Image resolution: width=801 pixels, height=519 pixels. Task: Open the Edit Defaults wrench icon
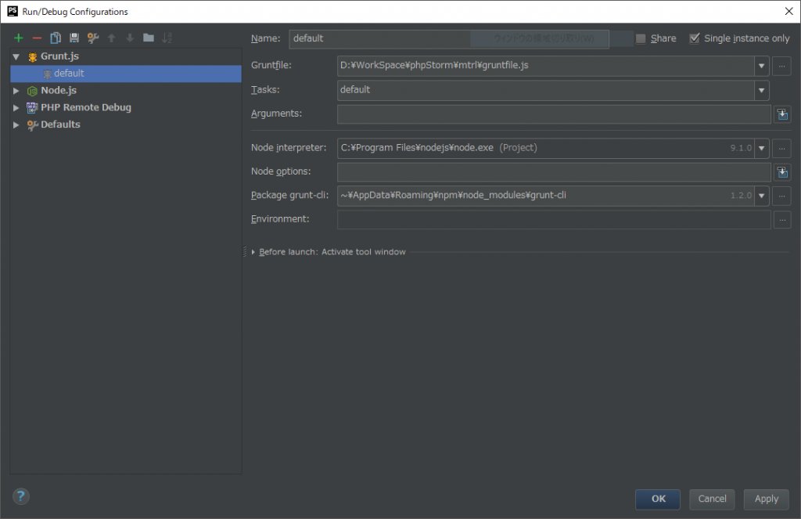(93, 38)
